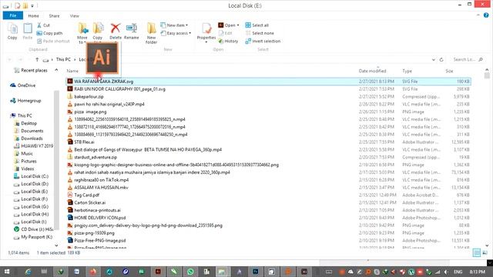
Task: Open WhatsApp from the taskbar
Action: point(190,272)
